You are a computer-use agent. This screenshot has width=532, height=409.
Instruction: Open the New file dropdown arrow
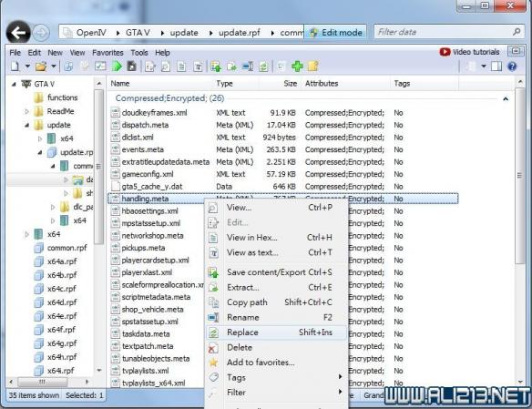pos(27,66)
